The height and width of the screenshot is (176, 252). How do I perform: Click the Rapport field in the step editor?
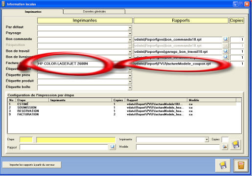click(x=64, y=147)
